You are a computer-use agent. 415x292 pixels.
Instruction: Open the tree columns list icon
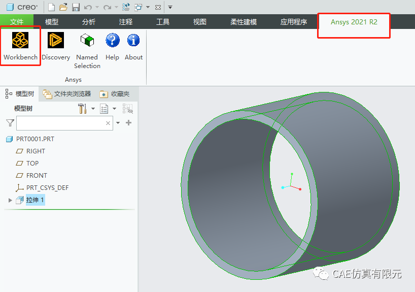(104, 109)
